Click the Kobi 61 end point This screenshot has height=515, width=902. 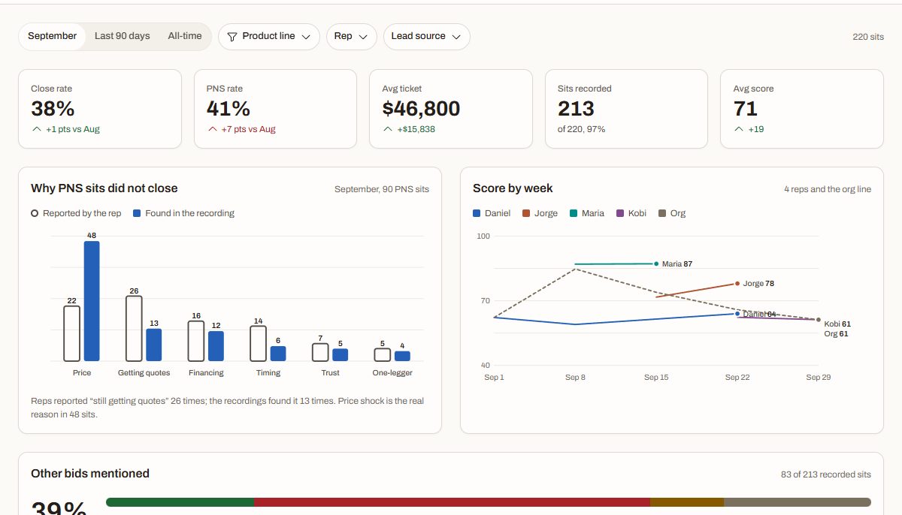coord(819,320)
